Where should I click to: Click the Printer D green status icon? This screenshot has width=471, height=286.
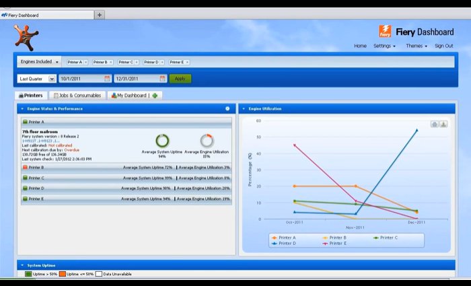pos(26,188)
